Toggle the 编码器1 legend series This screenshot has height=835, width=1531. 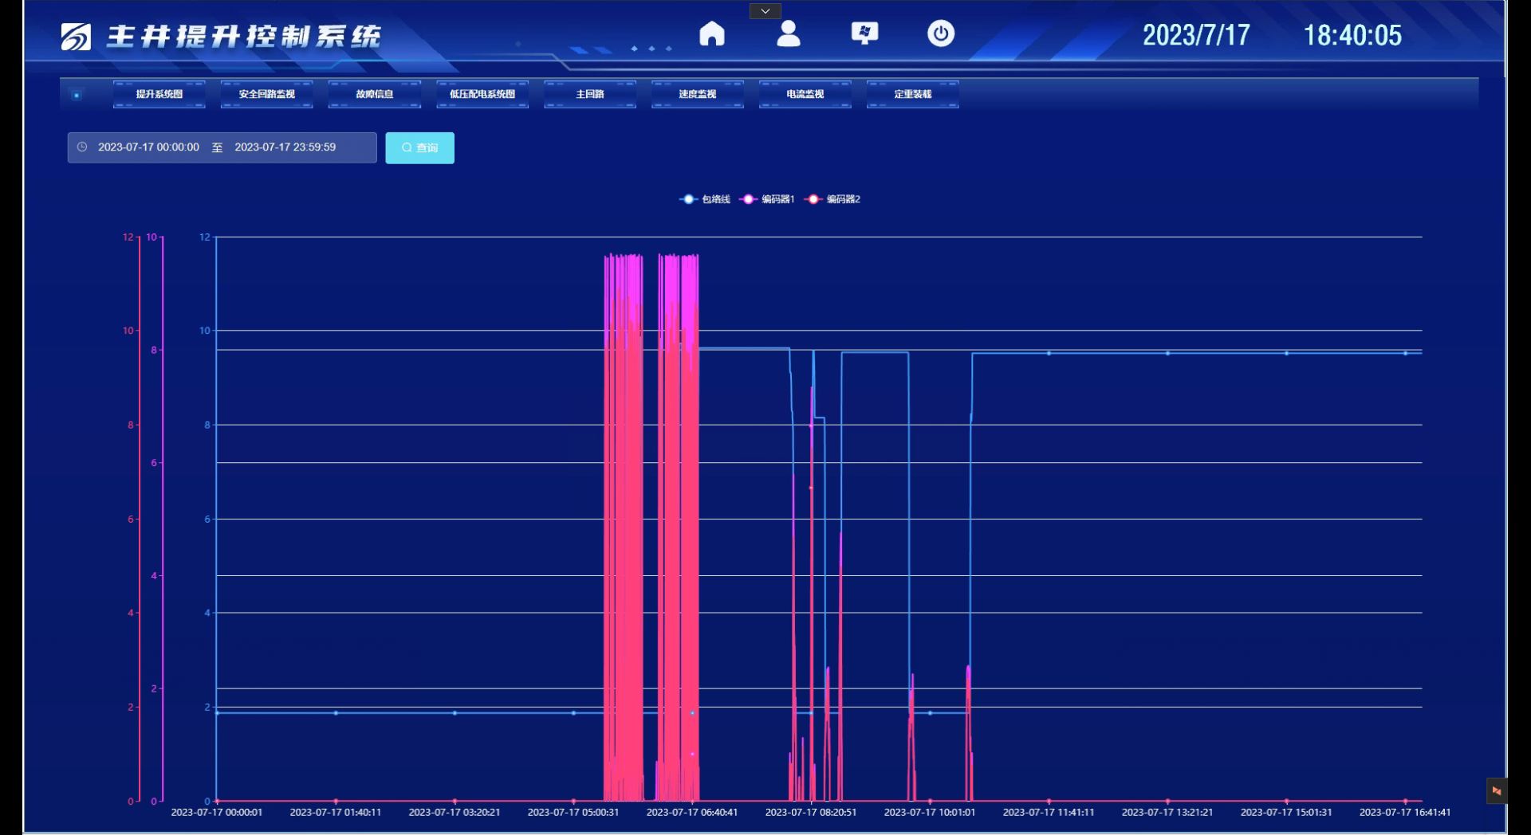pos(767,199)
